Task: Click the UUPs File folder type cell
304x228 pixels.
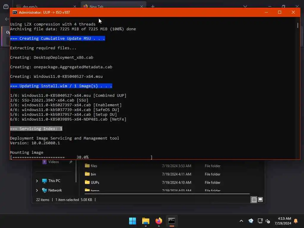Action: click(x=213, y=183)
